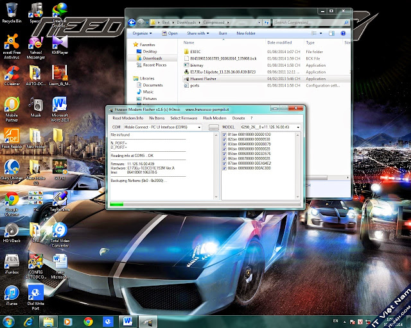Open Dial Write Port desktop icon
Viewport: 411px width, 328px height.
click(x=36, y=298)
